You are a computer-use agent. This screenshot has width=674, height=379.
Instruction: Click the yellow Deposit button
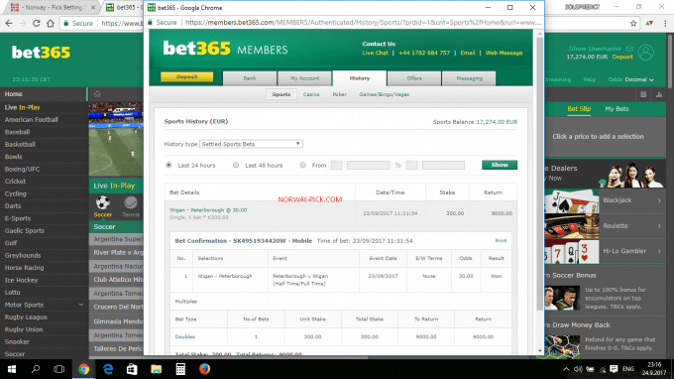coord(187,77)
